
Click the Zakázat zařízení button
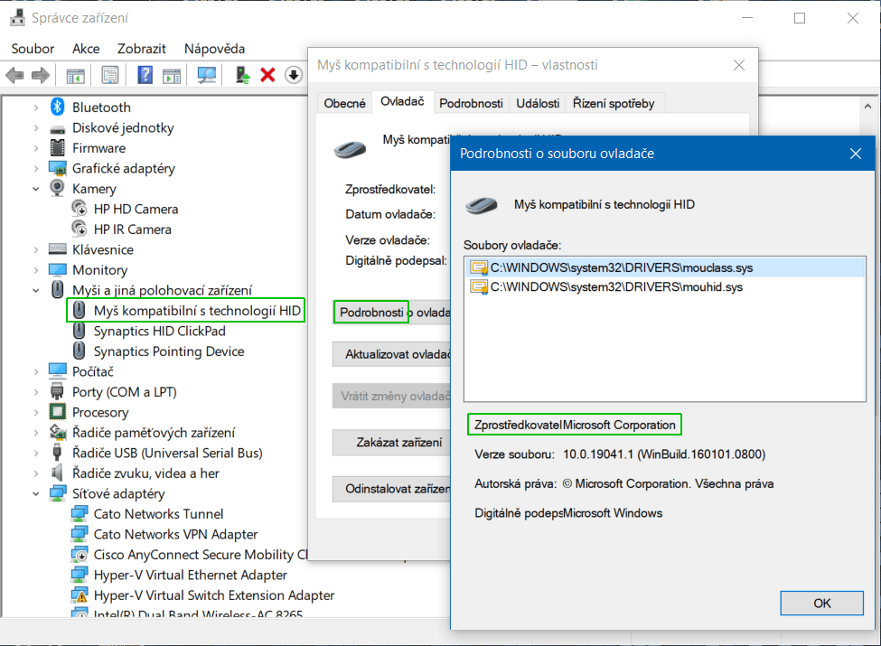point(391,442)
